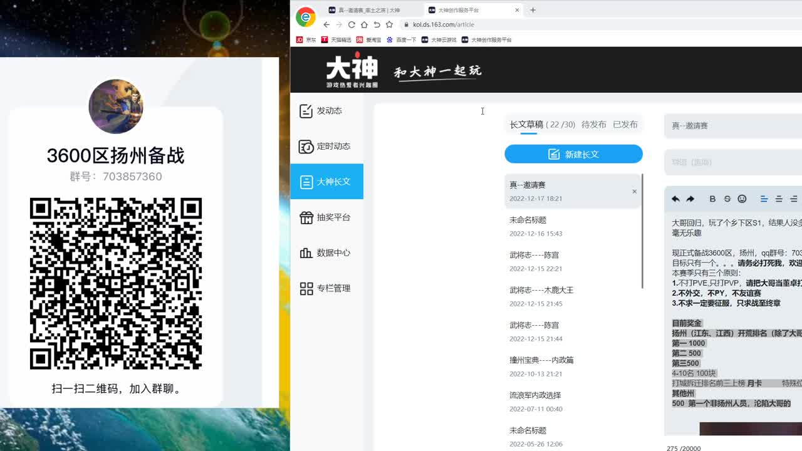Click the 大神 logo in header
The image size is (802, 451).
[x=352, y=71]
